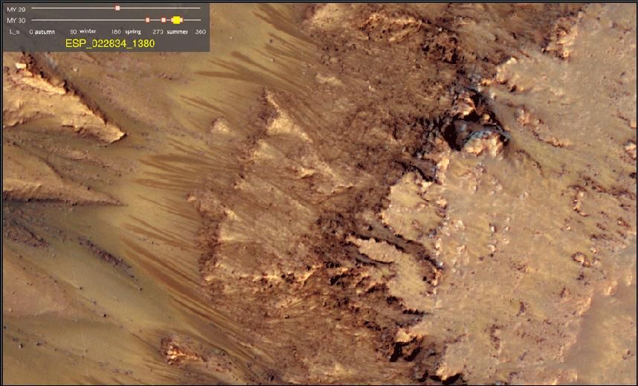638x386 pixels.
Task: Click the left start of MY 30 track
Action: coord(33,20)
